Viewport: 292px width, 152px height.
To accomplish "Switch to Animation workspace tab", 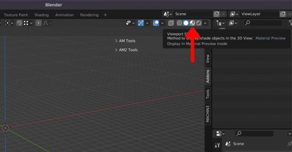I will [64, 15].
